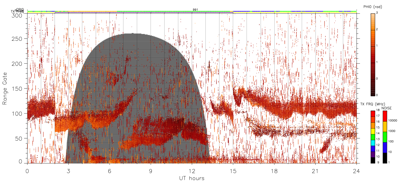Image resolution: width=401 pixels, height=185 pixels.
Task: Click the '14' label in TX FRQ legend
Action: coord(378,133)
